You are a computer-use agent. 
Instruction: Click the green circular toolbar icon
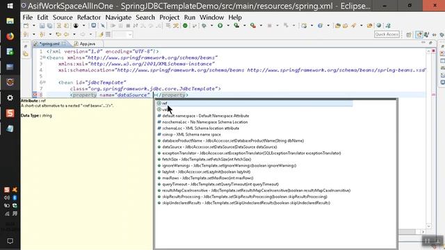point(185,26)
